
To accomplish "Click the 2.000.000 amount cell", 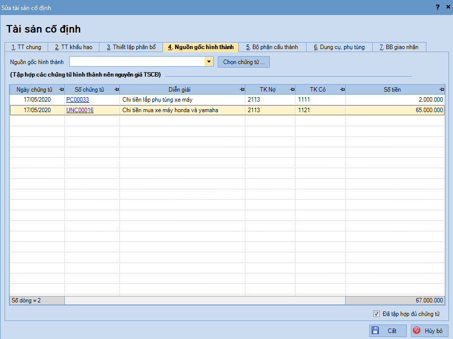I will coord(395,100).
